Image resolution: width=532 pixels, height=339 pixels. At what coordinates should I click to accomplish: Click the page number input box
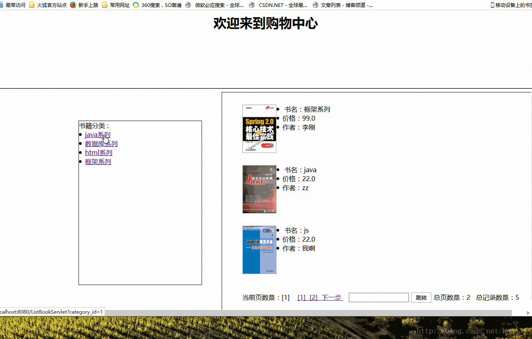378,297
